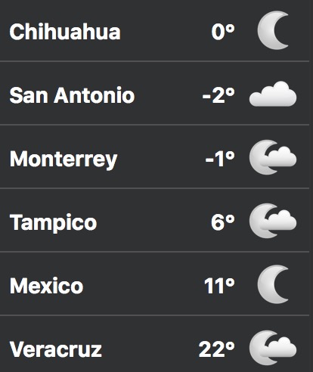Click the clear night moon icon for Chihuahua
313x372 pixels.
[x=273, y=30]
